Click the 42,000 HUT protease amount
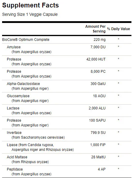The height and width of the screenshot is (178, 132). tap(96, 59)
